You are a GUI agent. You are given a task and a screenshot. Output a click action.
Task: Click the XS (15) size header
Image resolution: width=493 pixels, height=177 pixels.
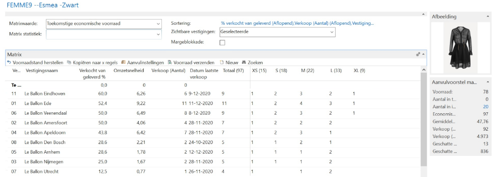[260, 71]
